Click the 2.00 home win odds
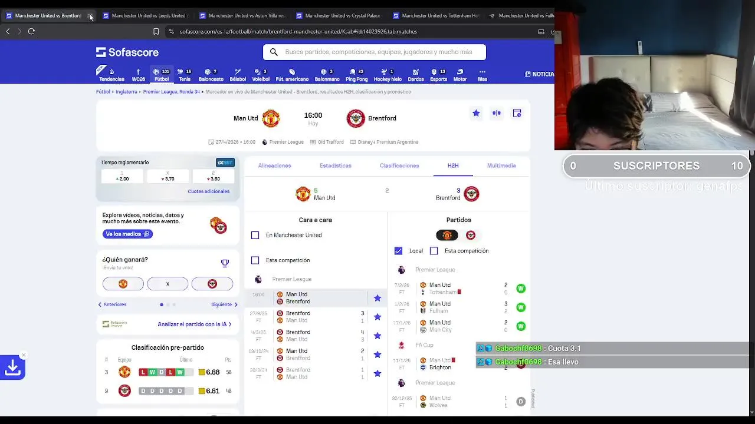 [122, 176]
